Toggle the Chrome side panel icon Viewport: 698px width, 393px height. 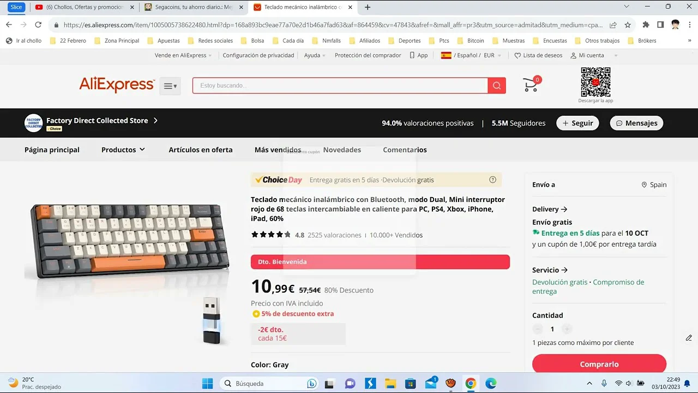point(660,25)
